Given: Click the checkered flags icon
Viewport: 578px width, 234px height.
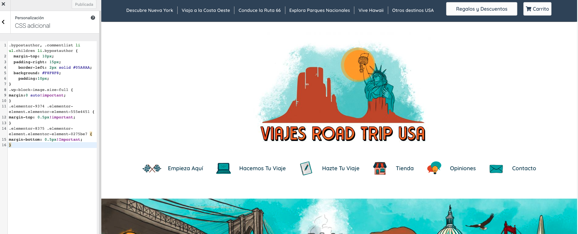Looking at the screenshot, I should click(152, 168).
